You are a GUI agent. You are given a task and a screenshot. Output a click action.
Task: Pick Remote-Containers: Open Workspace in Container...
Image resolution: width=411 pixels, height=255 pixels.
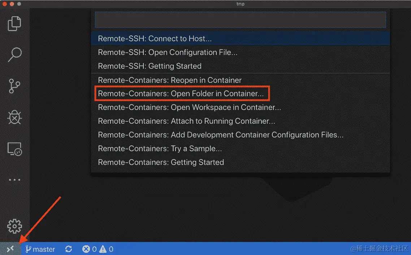click(x=241, y=107)
